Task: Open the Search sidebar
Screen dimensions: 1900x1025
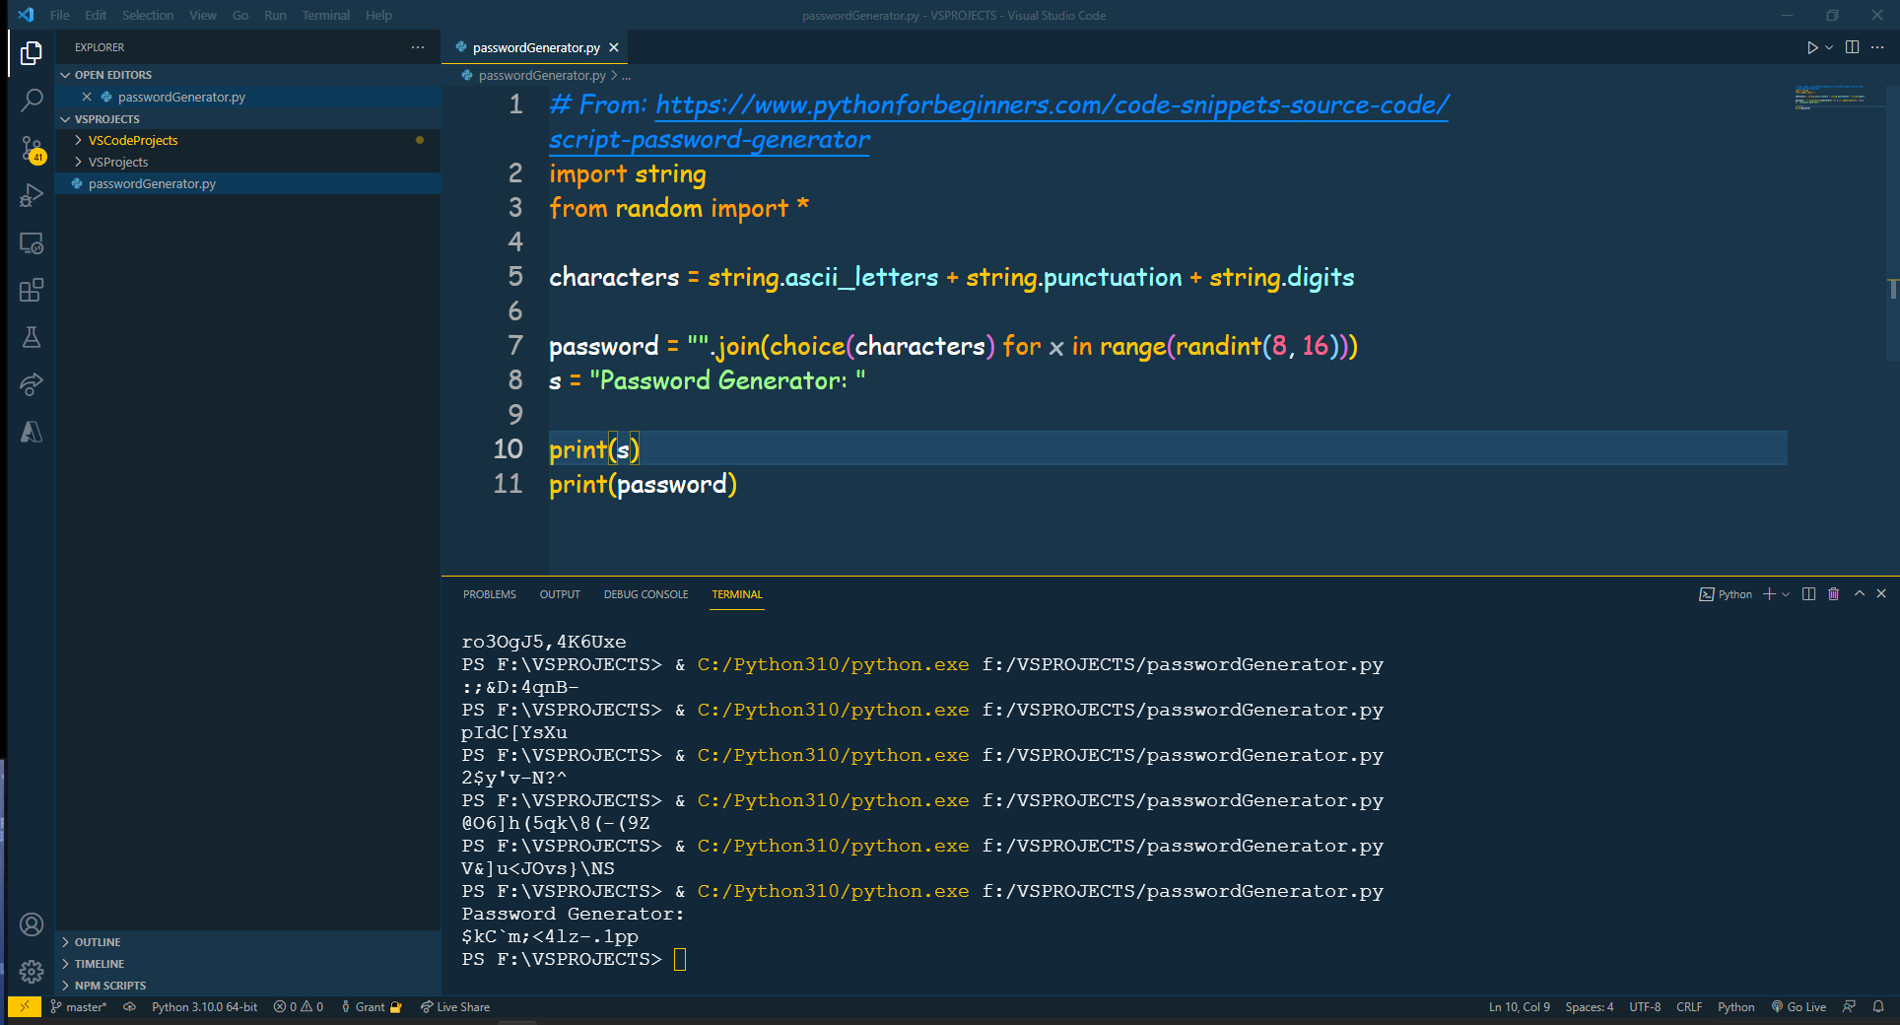Action: pos(32,100)
